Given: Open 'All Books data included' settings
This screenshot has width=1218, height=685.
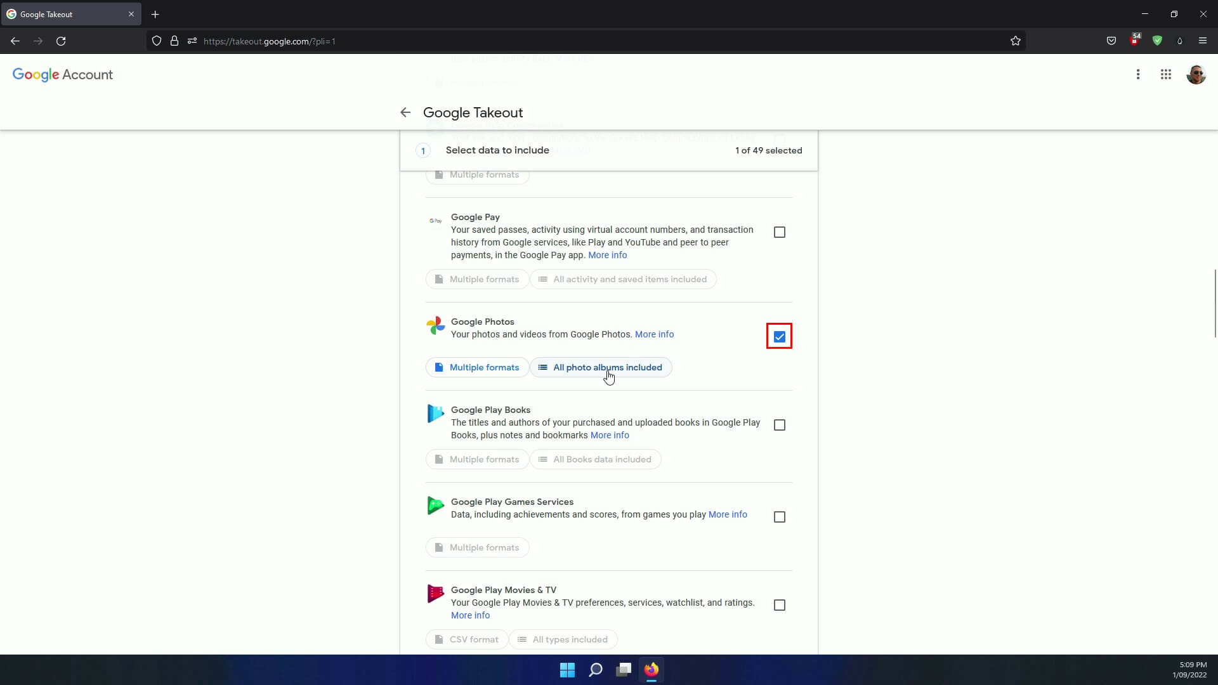Looking at the screenshot, I should point(595,459).
